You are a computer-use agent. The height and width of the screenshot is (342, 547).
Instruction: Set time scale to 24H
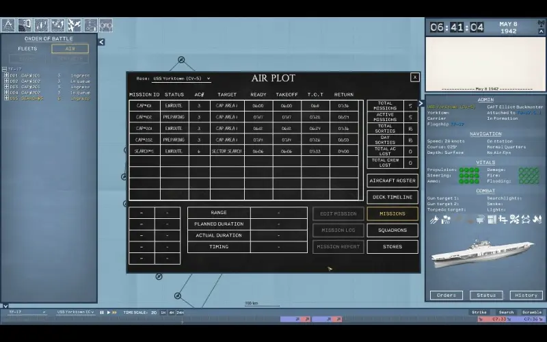180,313
